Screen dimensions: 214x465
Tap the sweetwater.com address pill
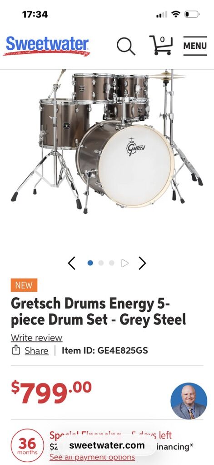(107, 445)
